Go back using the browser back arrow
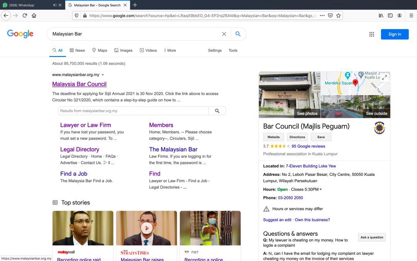 6,15
